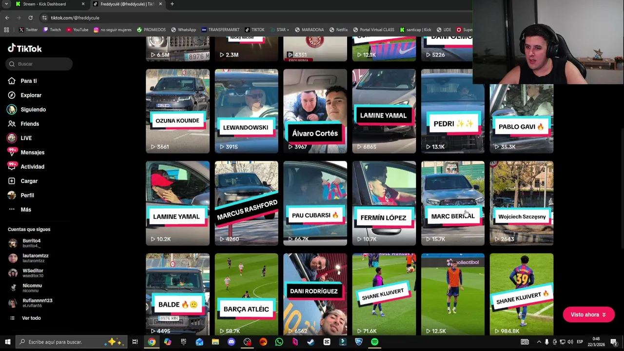Open the MARC BERNAL video
Image resolution: width=624 pixels, height=351 pixels.
[x=452, y=203]
